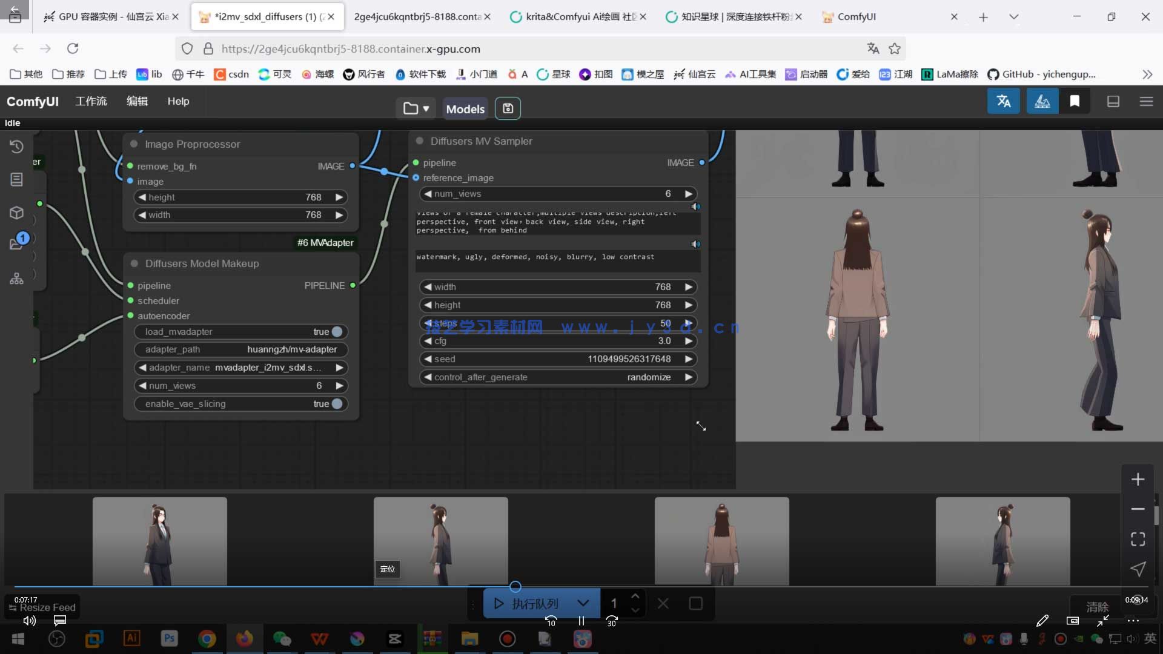Click the translate language icon button
Image resolution: width=1163 pixels, height=654 pixels.
click(x=1003, y=101)
